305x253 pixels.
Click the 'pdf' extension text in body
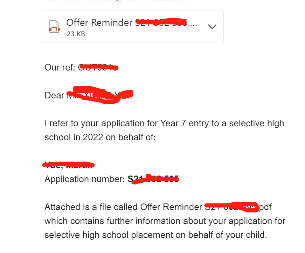[x=265, y=207]
